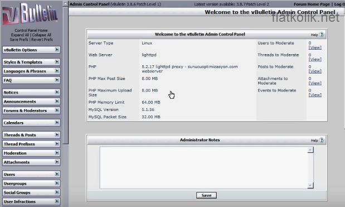The width and height of the screenshot is (345, 207).
Task: Click Help text in Administrator Notes
Action: click(314, 141)
